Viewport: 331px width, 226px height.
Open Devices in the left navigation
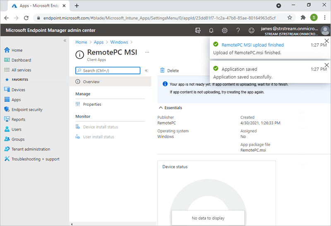coord(18,90)
